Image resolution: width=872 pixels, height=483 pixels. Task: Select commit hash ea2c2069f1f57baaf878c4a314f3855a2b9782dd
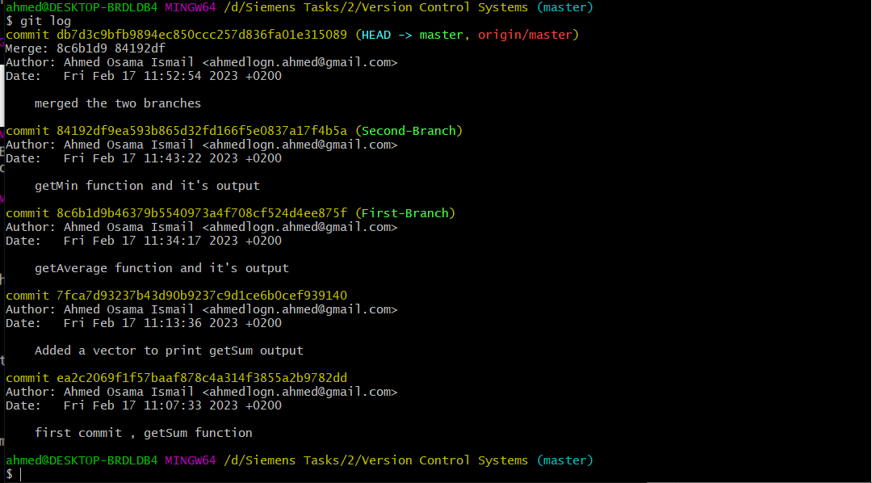coord(202,378)
